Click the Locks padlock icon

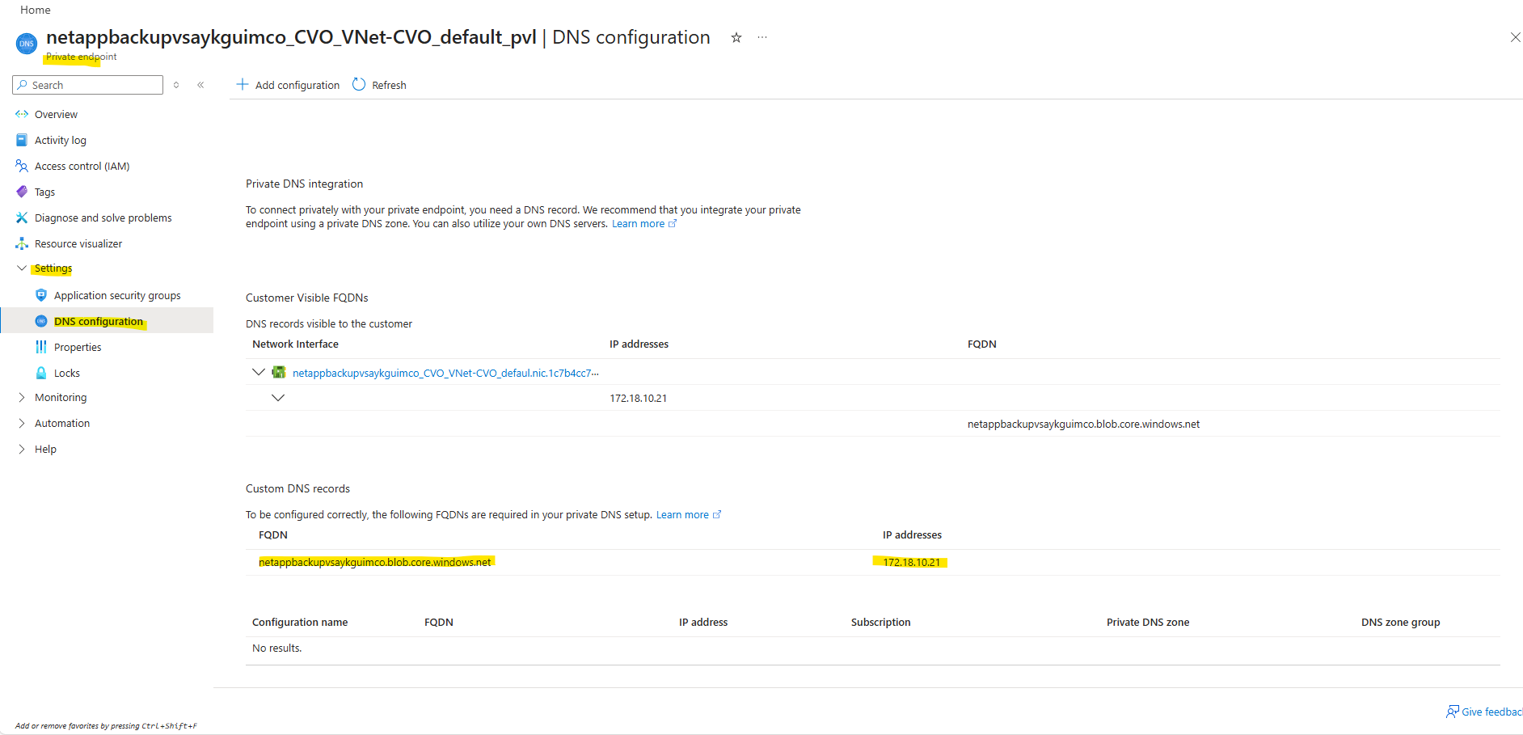coord(41,373)
